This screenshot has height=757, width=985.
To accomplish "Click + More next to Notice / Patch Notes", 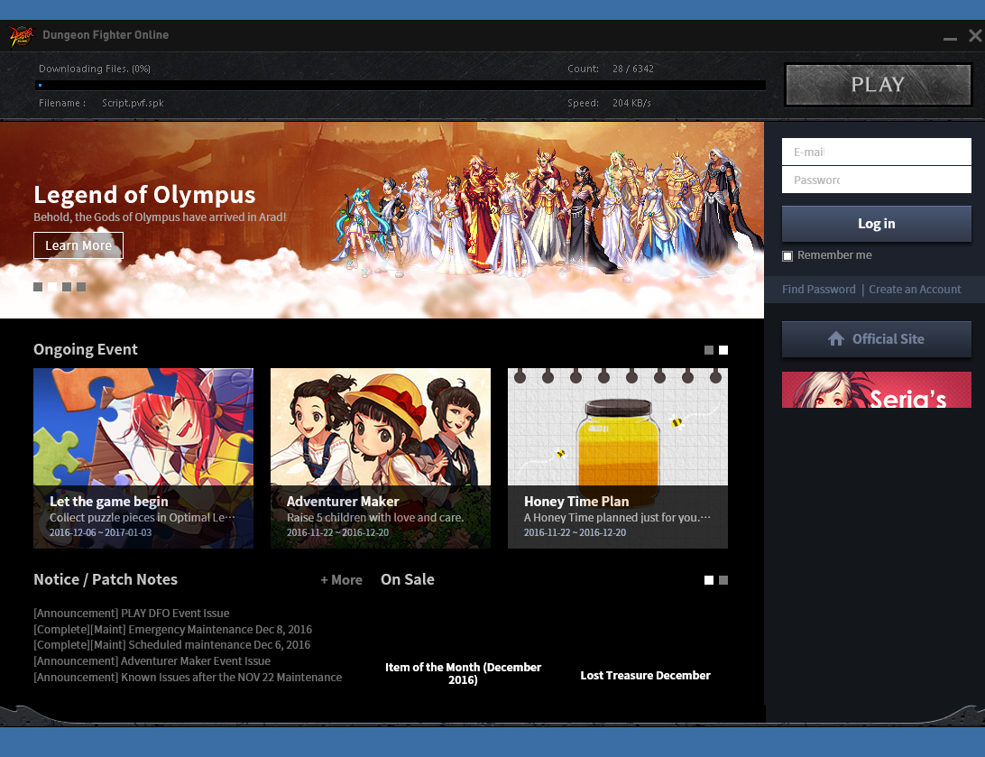I will pos(341,580).
